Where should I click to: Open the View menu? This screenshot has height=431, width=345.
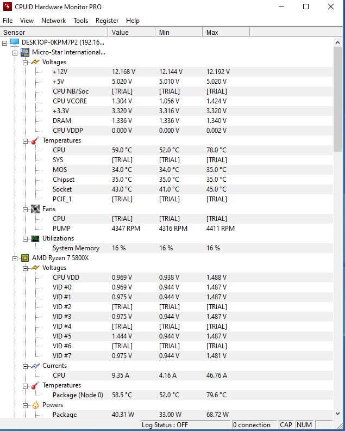[27, 21]
